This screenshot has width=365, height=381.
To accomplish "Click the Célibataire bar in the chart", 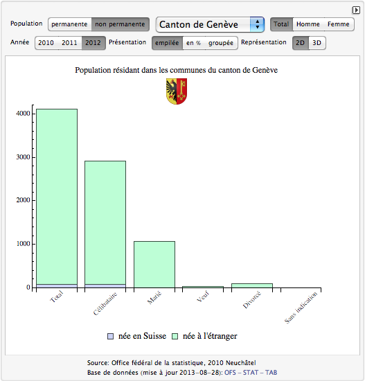I will click(105, 224).
